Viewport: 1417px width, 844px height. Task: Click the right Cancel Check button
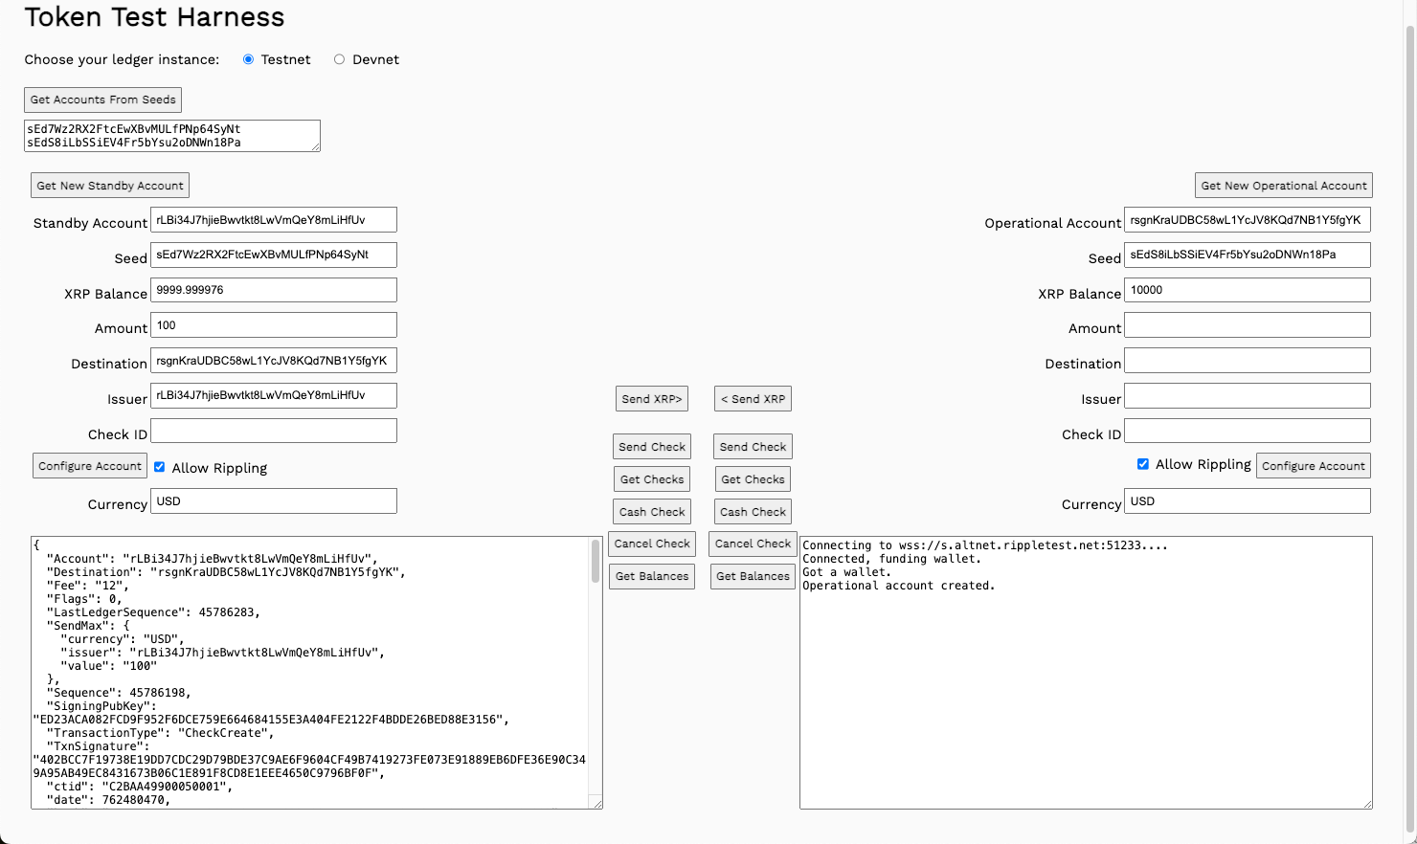tap(753, 544)
